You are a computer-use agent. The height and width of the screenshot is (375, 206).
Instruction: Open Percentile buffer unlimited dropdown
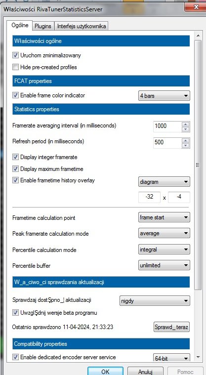pyautogui.click(x=164, y=265)
